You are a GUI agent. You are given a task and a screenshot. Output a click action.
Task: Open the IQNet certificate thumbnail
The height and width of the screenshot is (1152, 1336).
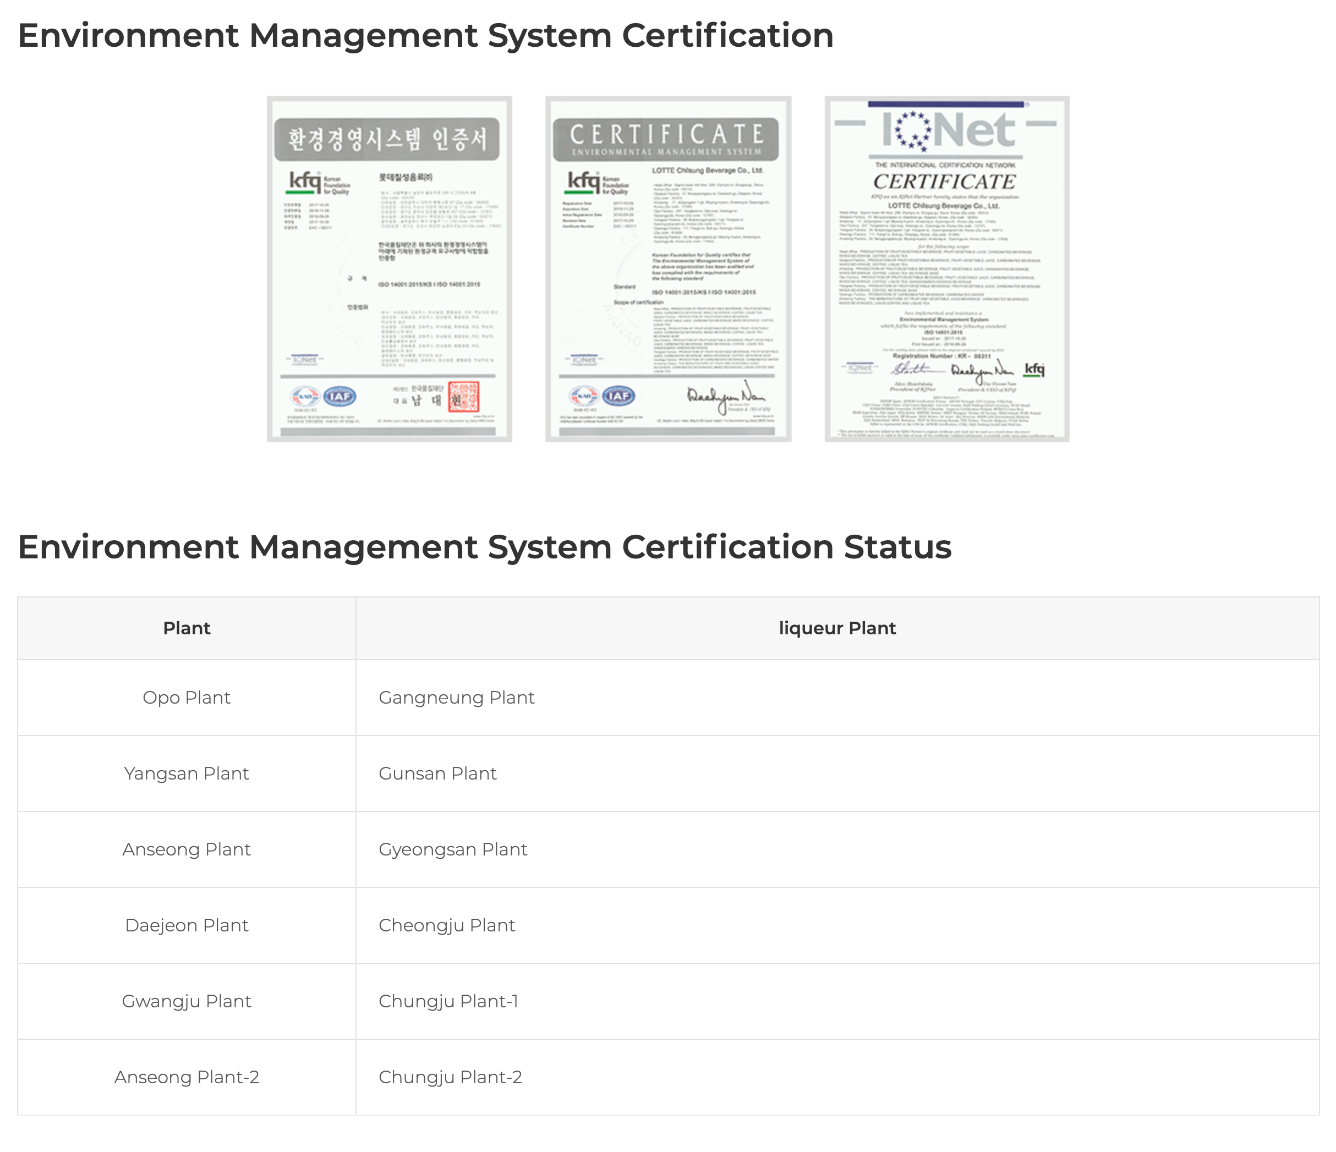946,269
